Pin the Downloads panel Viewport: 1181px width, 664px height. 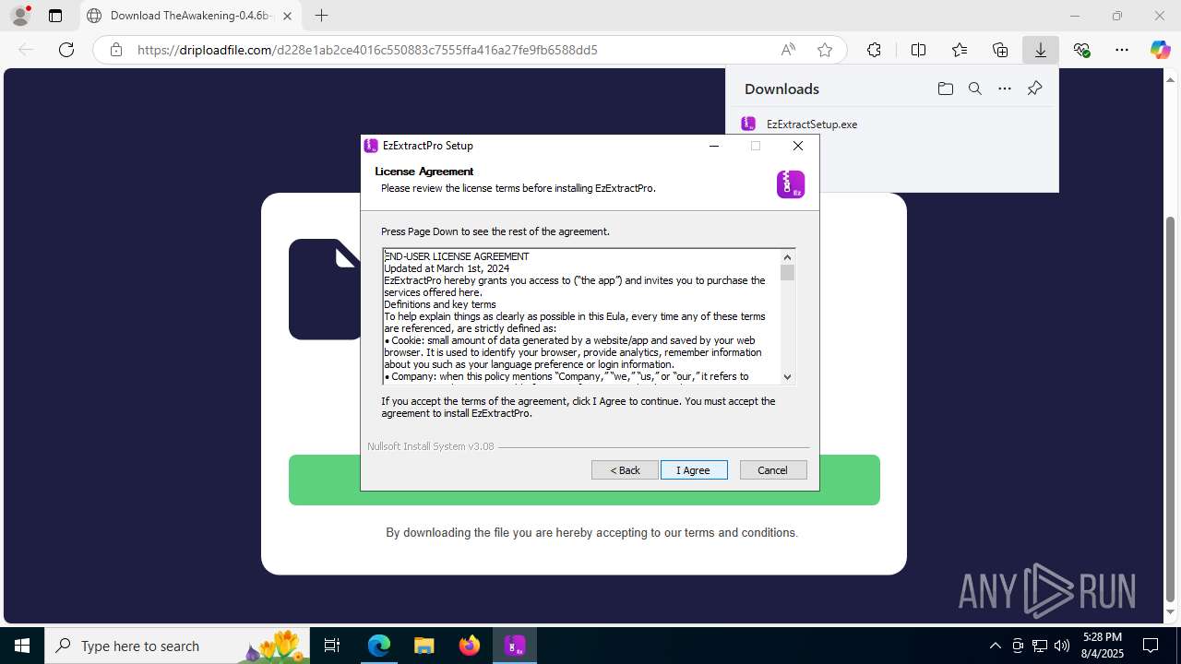(1034, 89)
